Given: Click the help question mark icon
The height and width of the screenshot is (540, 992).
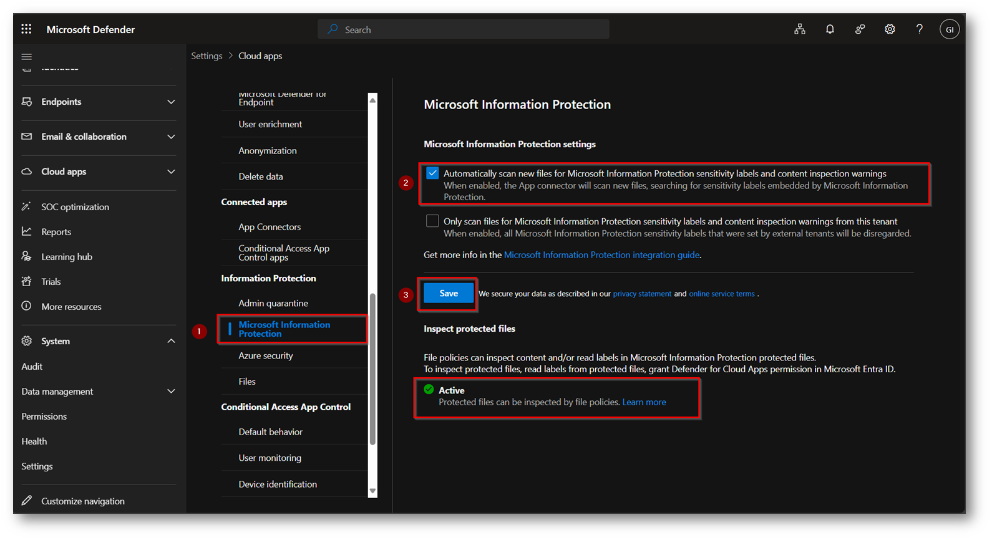Looking at the screenshot, I should tap(919, 29).
